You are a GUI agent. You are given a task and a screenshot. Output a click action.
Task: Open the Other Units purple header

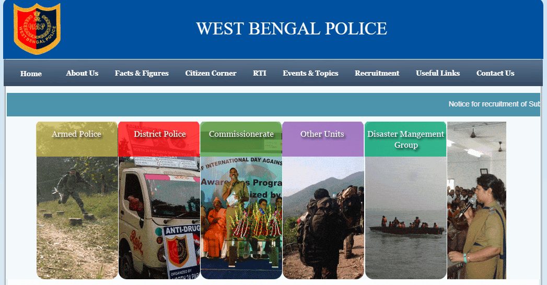pyautogui.click(x=323, y=139)
